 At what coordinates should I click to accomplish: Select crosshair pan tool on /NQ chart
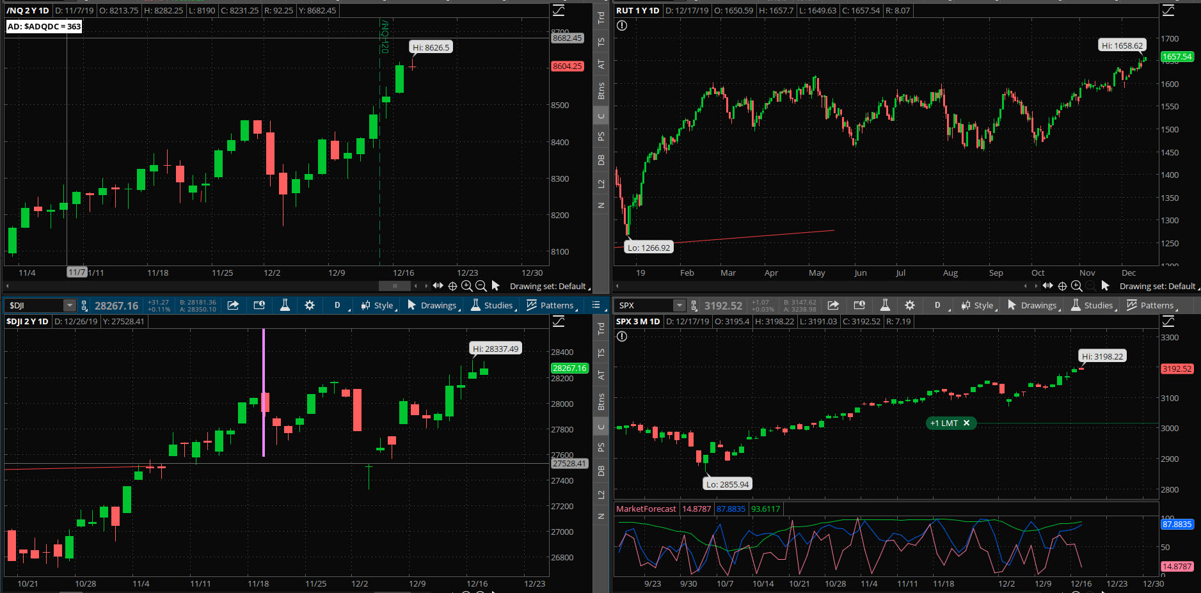coord(452,286)
